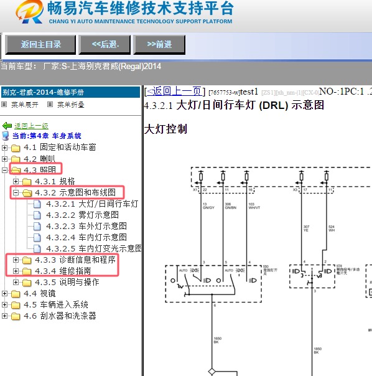The width and height of the screenshot is (372, 376).
Task: Expand the 4.5 车辆进入系统 node
Action: point(4,304)
